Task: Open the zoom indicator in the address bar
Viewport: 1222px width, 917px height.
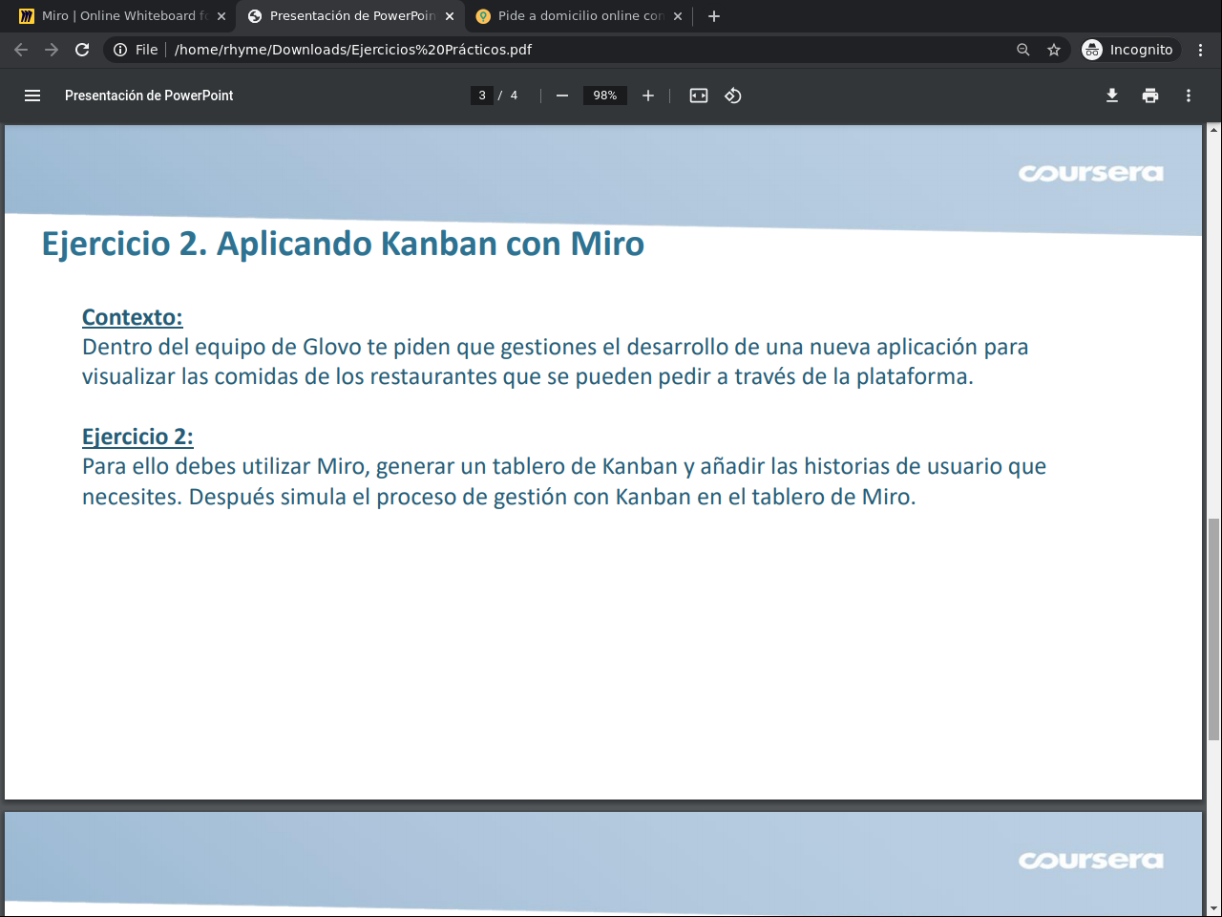Action: 1023,50
